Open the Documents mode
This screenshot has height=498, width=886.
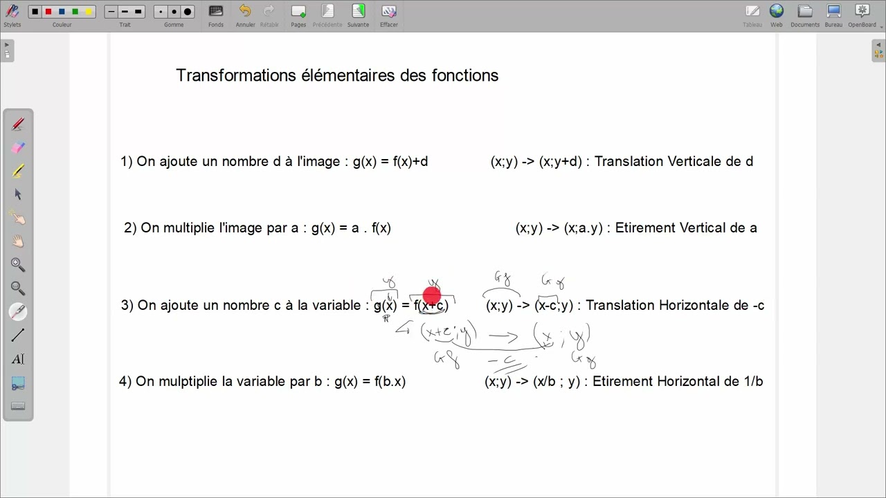point(805,15)
